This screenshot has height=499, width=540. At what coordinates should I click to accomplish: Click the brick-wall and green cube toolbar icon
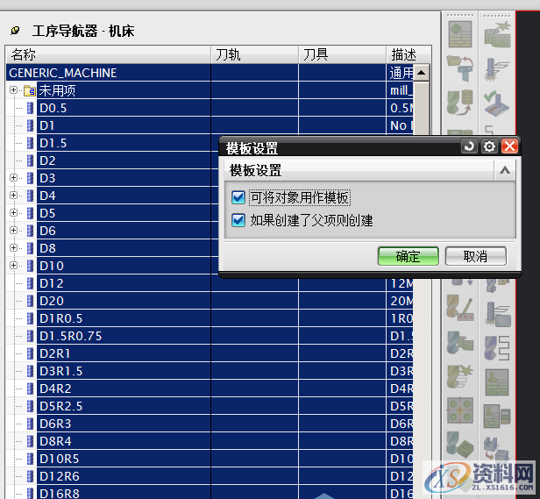(459, 34)
